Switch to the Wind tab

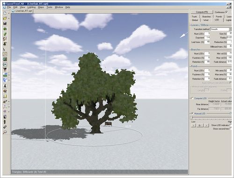click(206, 20)
